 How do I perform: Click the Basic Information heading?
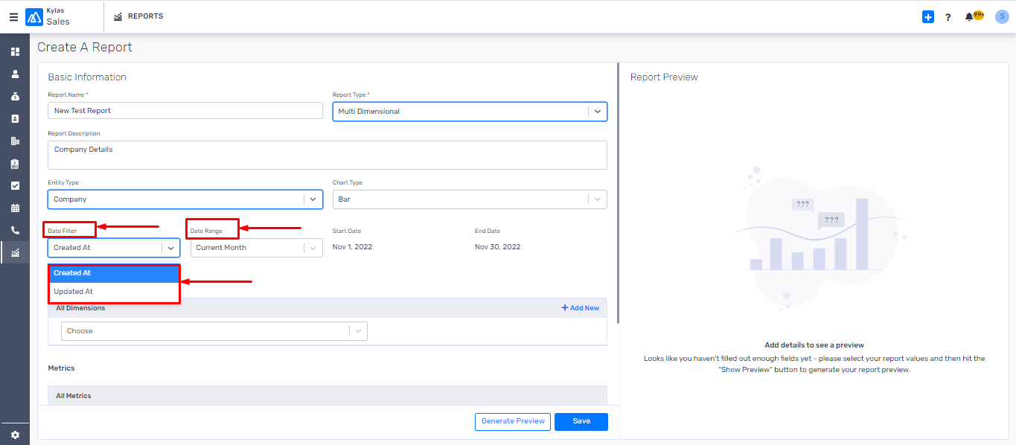tap(87, 77)
